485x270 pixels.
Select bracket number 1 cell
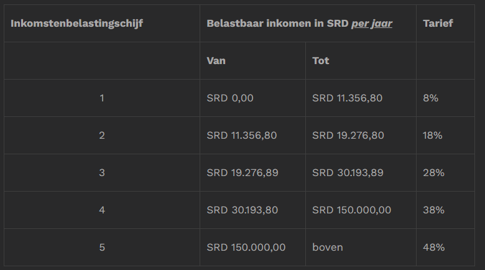(x=102, y=98)
